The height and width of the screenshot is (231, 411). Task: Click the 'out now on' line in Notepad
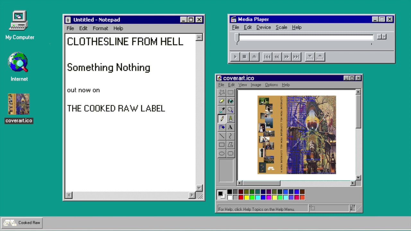83,90
